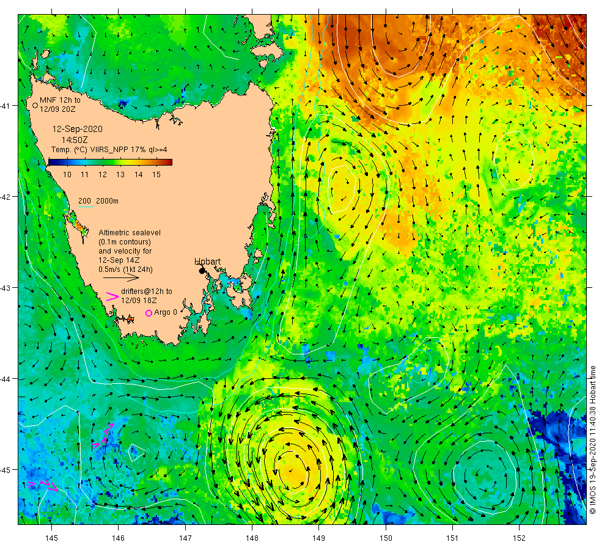
Task: Click the 0.5m/s velocity reference arrow
Action: (x=122, y=277)
